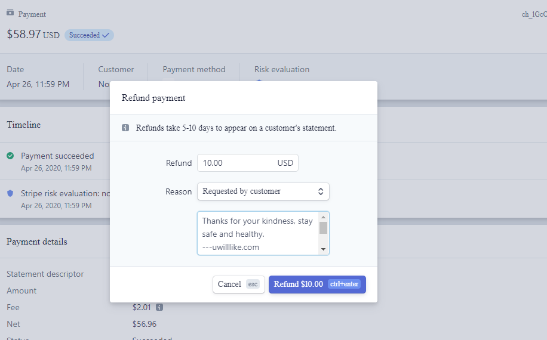The image size is (547, 340).
Task: Click the USD currency label in refund field
Action: tap(285, 163)
